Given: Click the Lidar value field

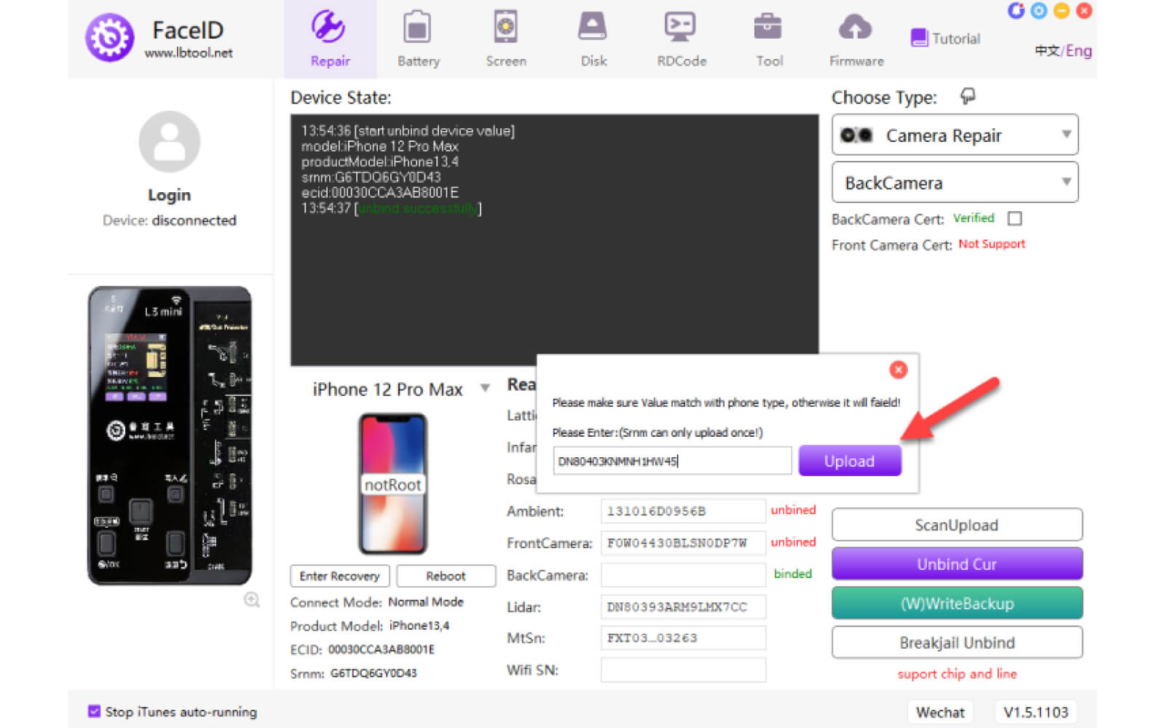Looking at the screenshot, I should (683, 606).
